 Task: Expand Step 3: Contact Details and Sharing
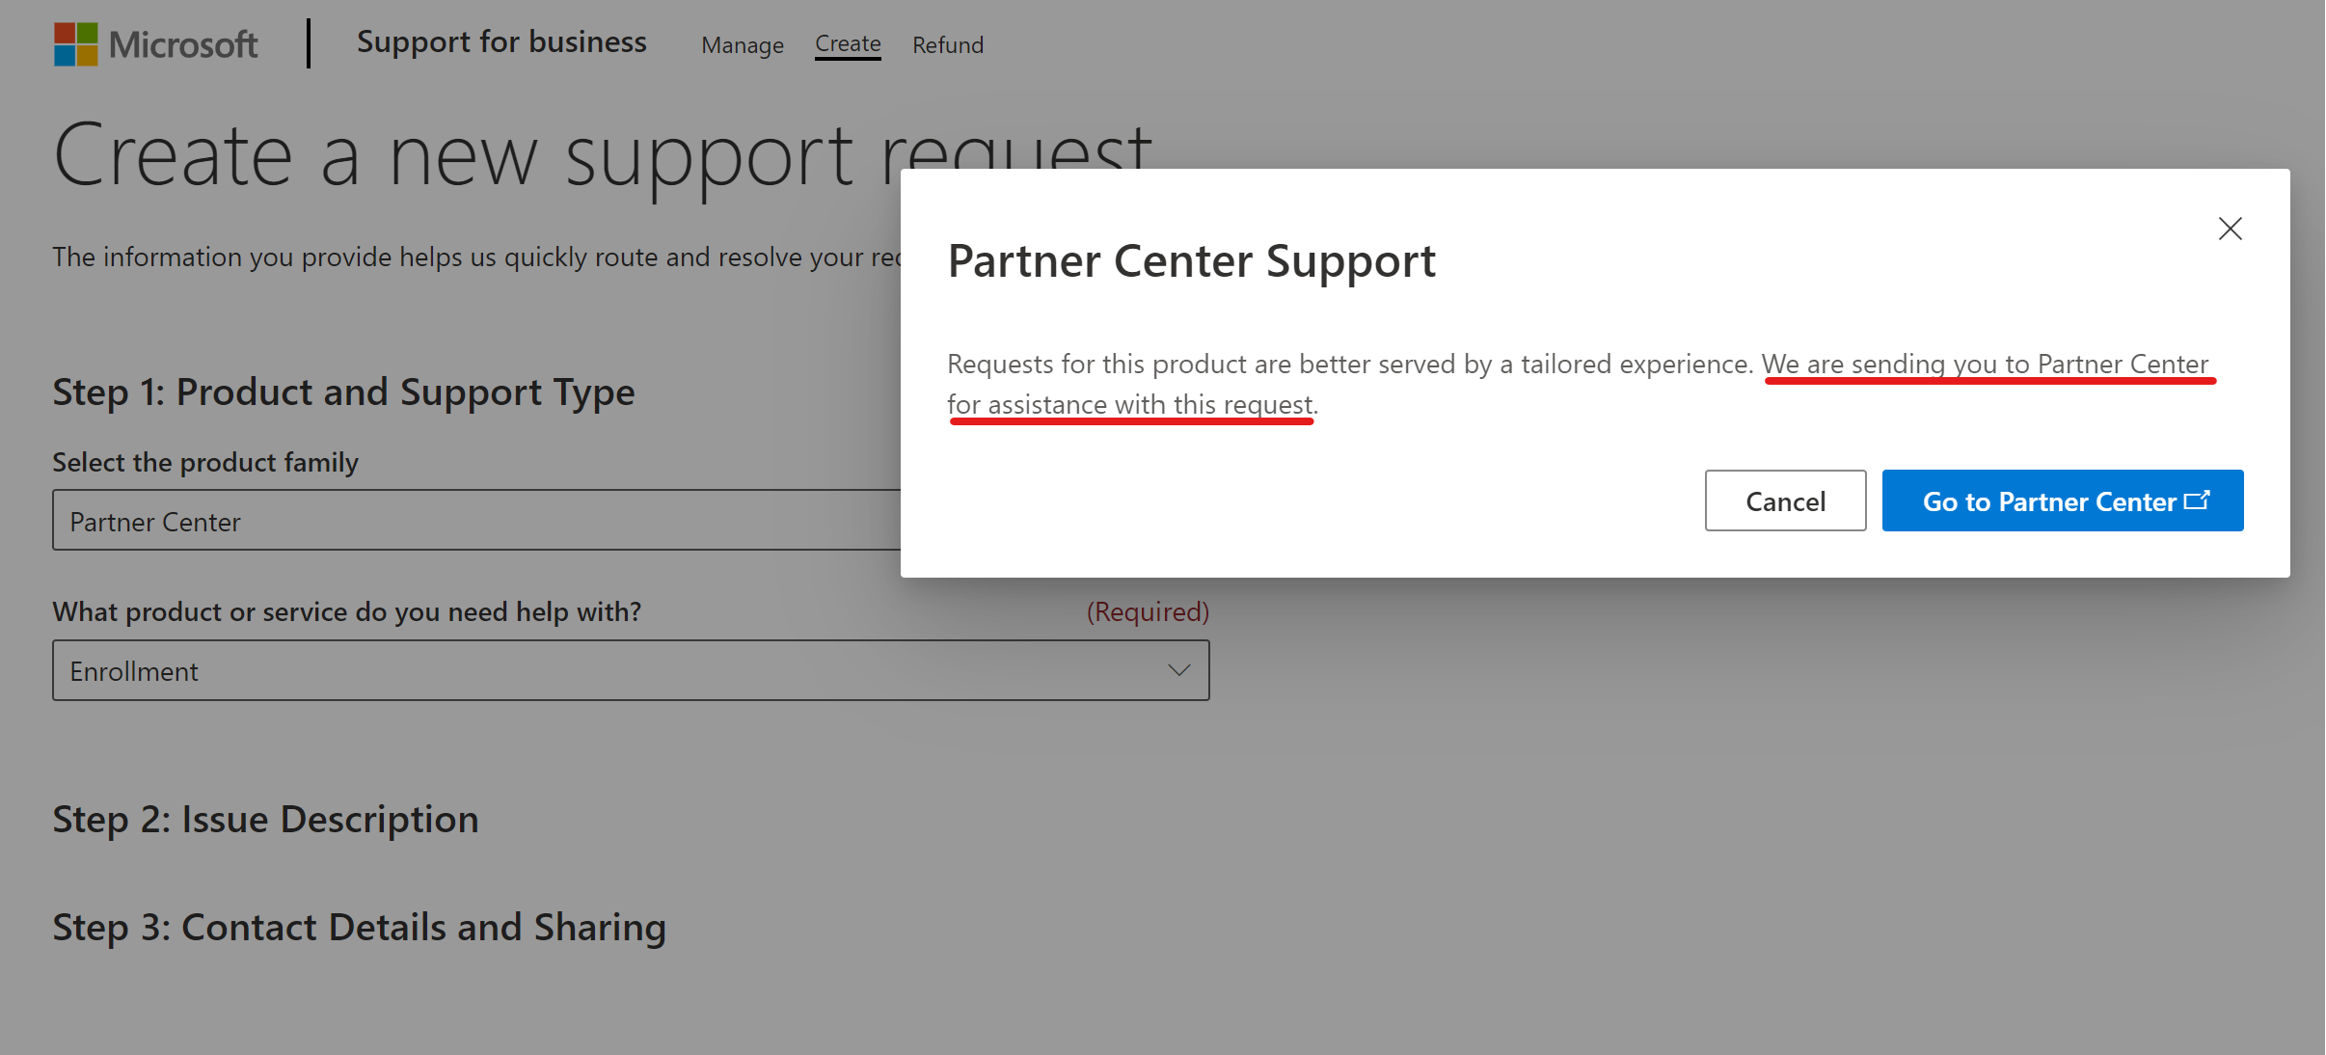pos(360,927)
